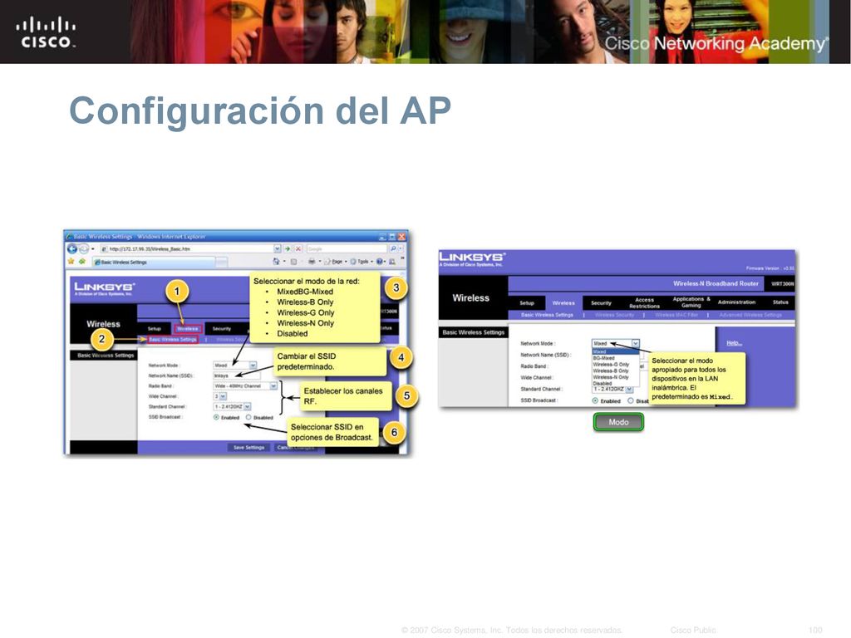Open the Applications & Gaming tab

(691, 302)
